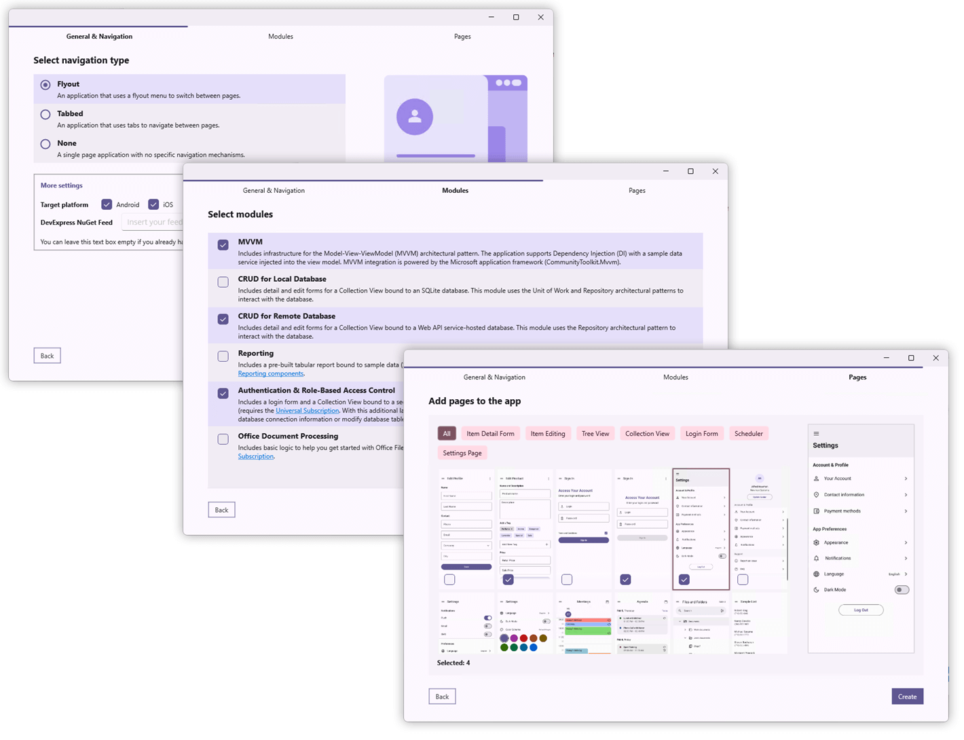The image size is (964, 740).
Task: Filter pages by Settings Page
Action: [462, 453]
